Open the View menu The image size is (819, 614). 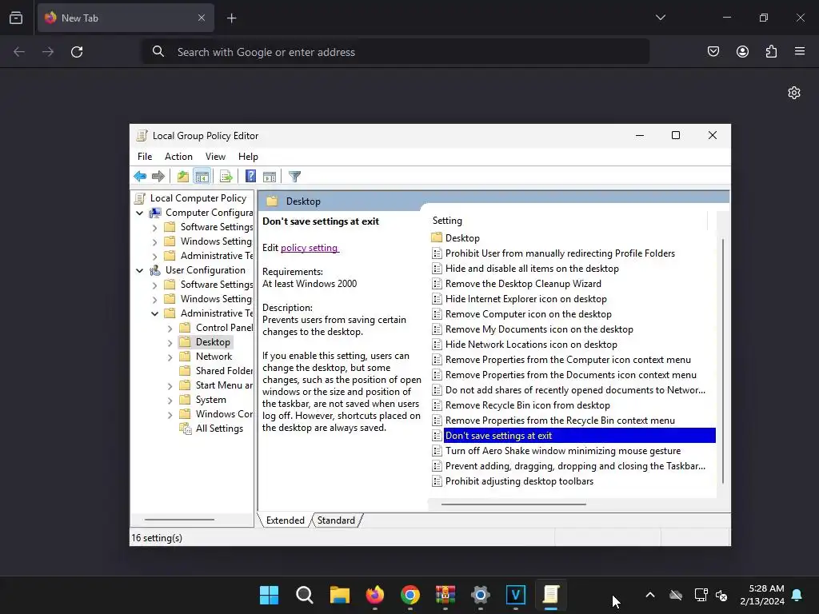[215, 157]
